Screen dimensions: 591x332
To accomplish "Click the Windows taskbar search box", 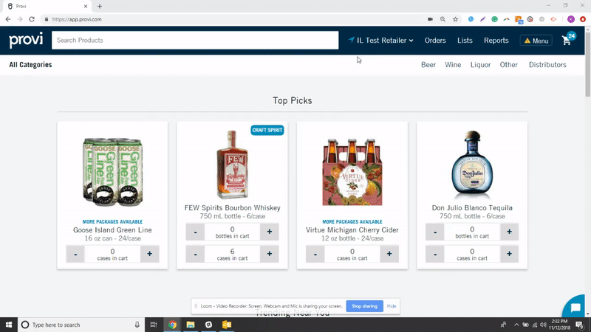I will 81,325.
